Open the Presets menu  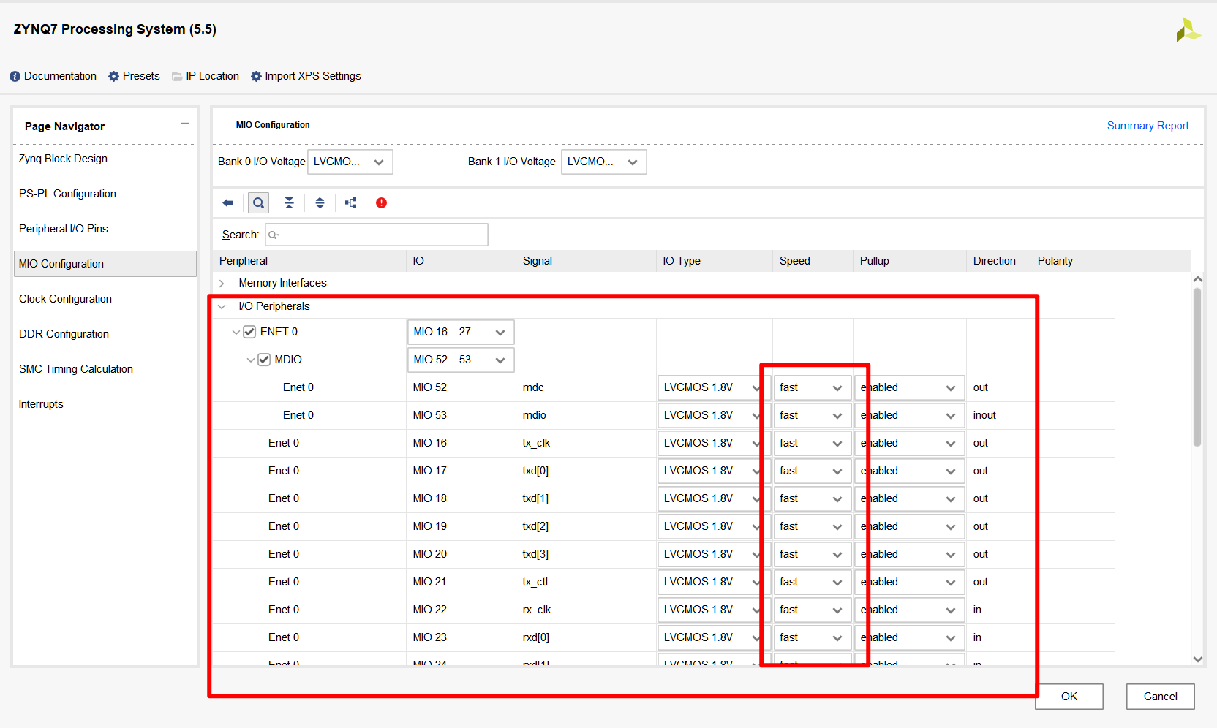pyautogui.click(x=141, y=76)
